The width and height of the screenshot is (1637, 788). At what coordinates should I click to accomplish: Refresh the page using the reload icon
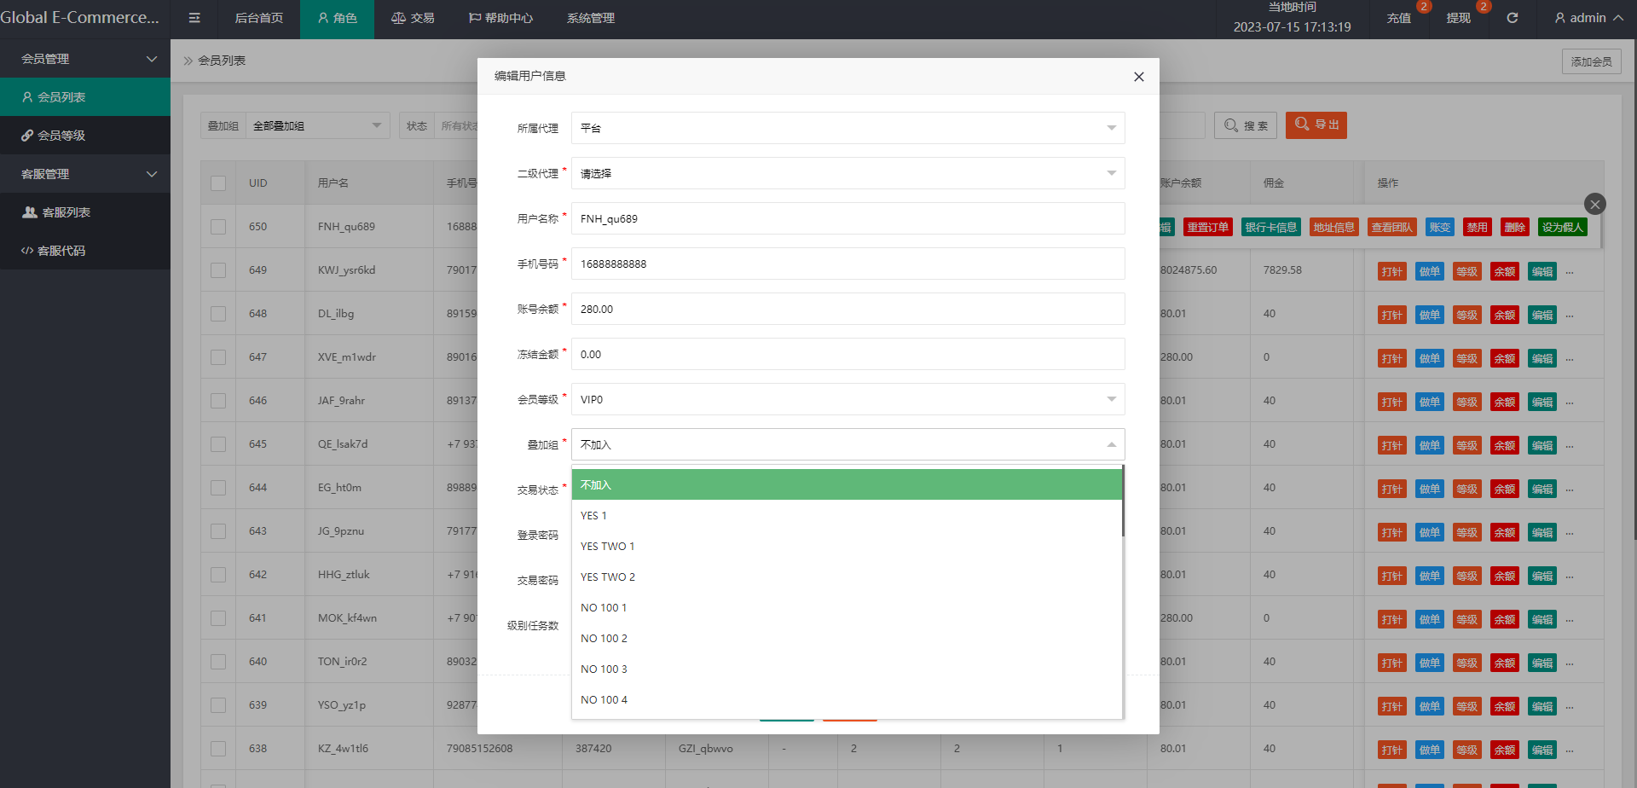coord(1513,18)
